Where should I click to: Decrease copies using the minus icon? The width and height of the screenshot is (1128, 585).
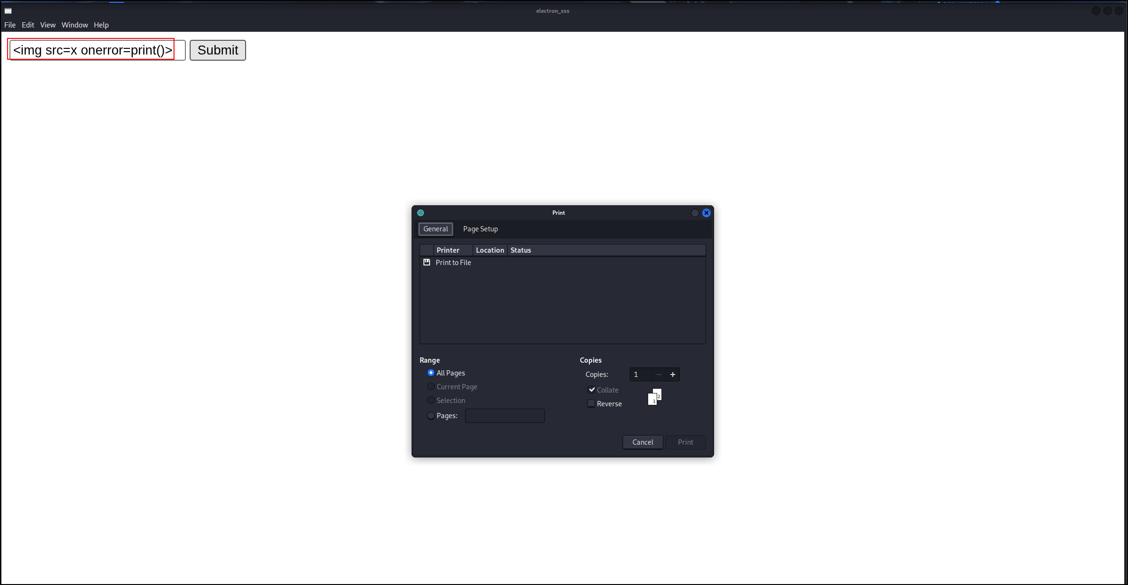coord(659,375)
